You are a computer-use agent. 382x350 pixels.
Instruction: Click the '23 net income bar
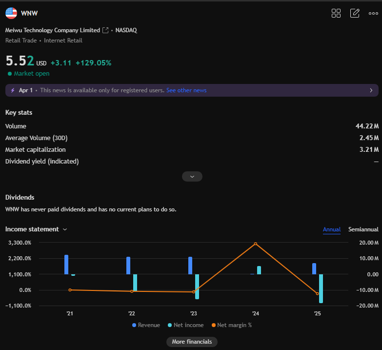[197, 287]
